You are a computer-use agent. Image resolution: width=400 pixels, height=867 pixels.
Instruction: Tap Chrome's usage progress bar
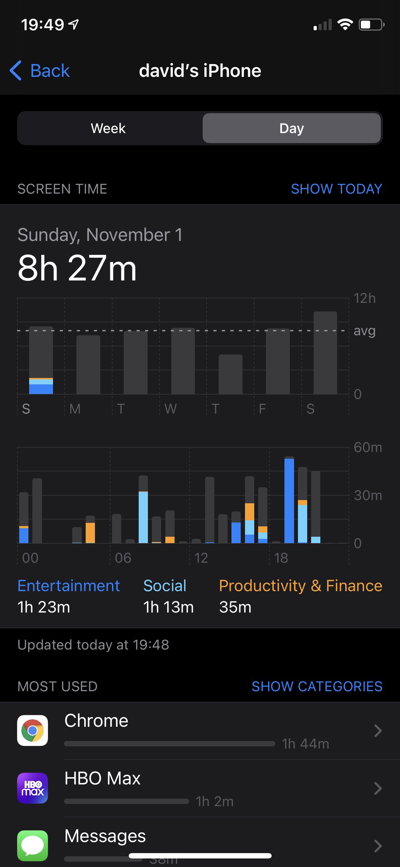click(x=170, y=744)
